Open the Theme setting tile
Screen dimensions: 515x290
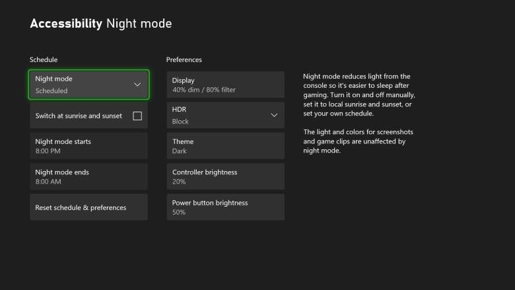[x=225, y=146]
